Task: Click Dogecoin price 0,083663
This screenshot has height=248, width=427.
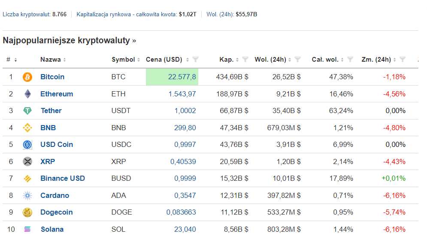Action: click(x=181, y=212)
